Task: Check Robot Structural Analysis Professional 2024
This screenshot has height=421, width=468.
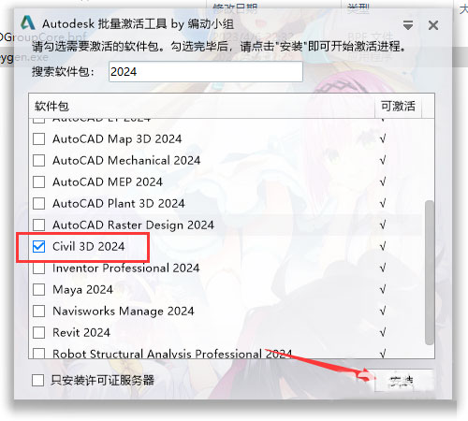Action: (38, 354)
